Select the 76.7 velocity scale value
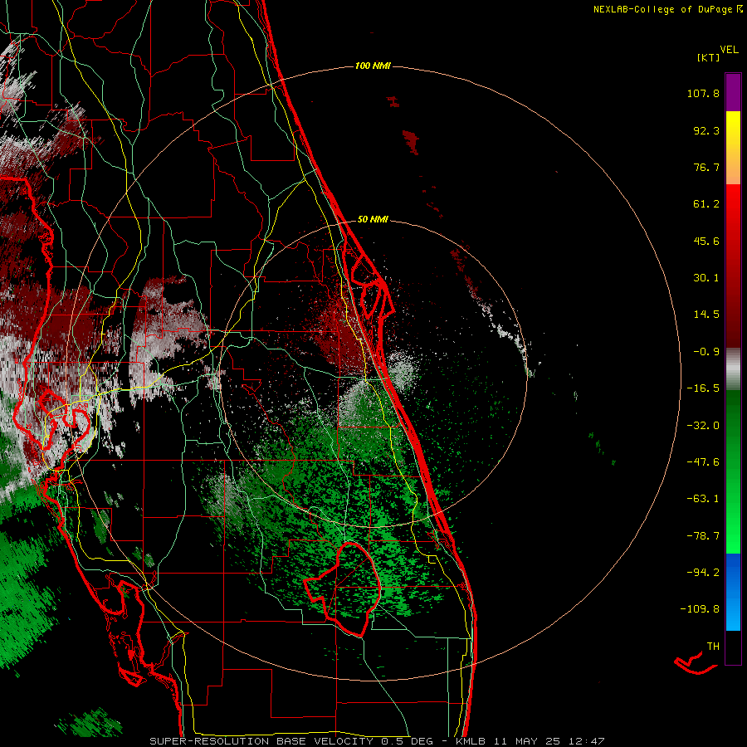Viewport: 747px width, 747px height. (706, 167)
